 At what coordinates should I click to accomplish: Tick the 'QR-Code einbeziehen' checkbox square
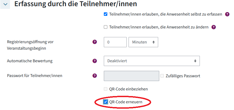tap(106, 89)
